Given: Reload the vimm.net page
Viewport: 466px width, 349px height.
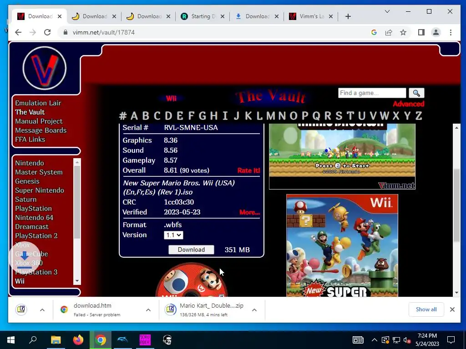Looking at the screenshot, I should coord(47,32).
